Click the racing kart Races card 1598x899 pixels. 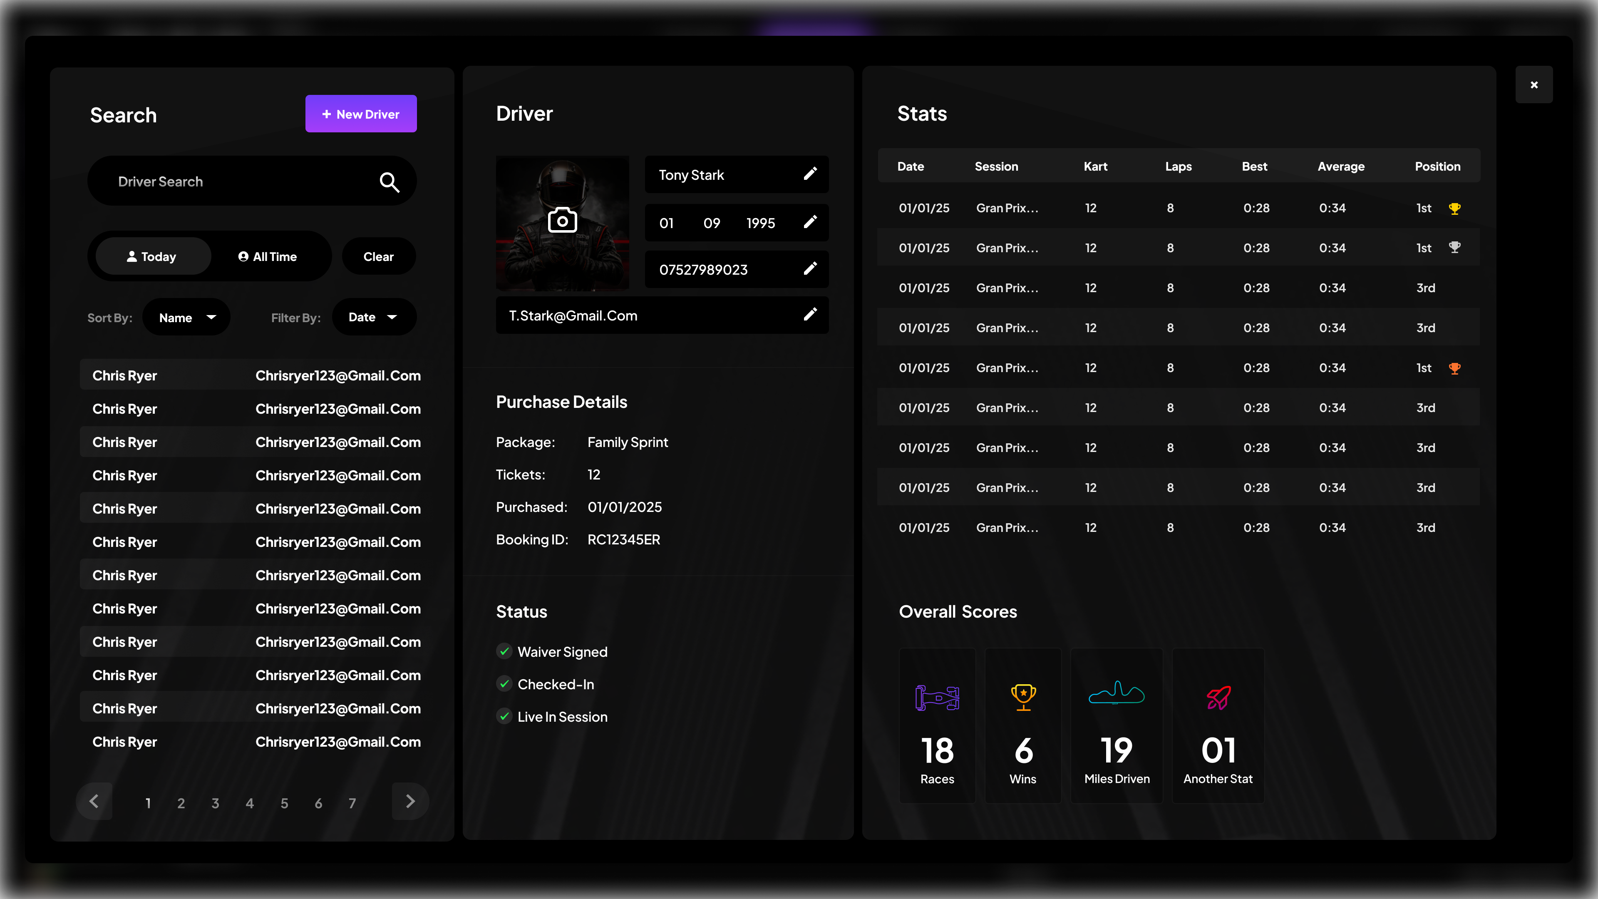pos(937,725)
